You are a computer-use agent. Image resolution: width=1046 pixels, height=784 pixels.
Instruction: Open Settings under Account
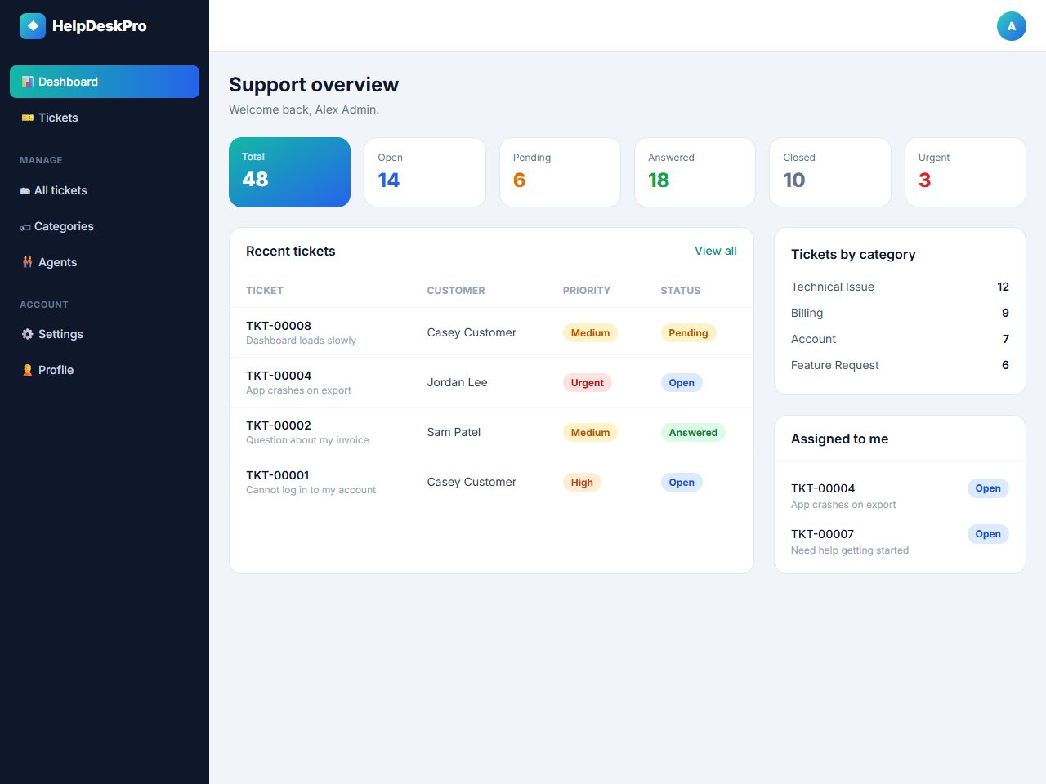coord(105,334)
